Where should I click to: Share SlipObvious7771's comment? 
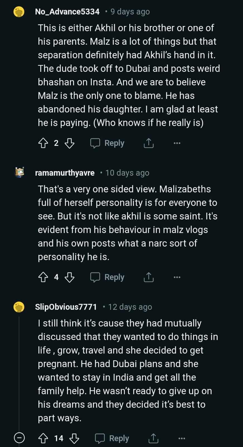tap(153, 438)
